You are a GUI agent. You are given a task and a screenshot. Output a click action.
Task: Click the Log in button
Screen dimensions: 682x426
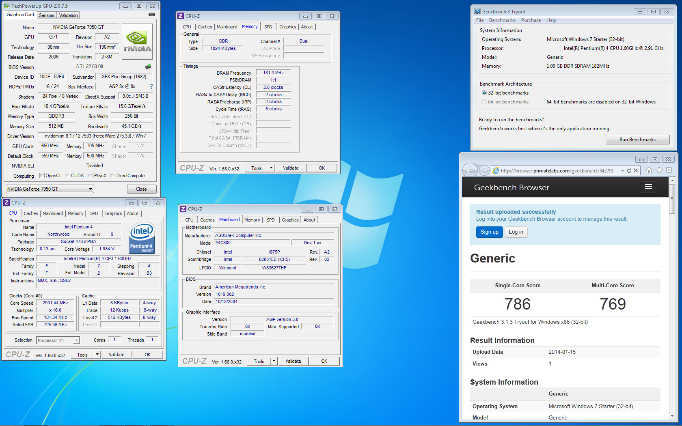pyautogui.click(x=516, y=232)
